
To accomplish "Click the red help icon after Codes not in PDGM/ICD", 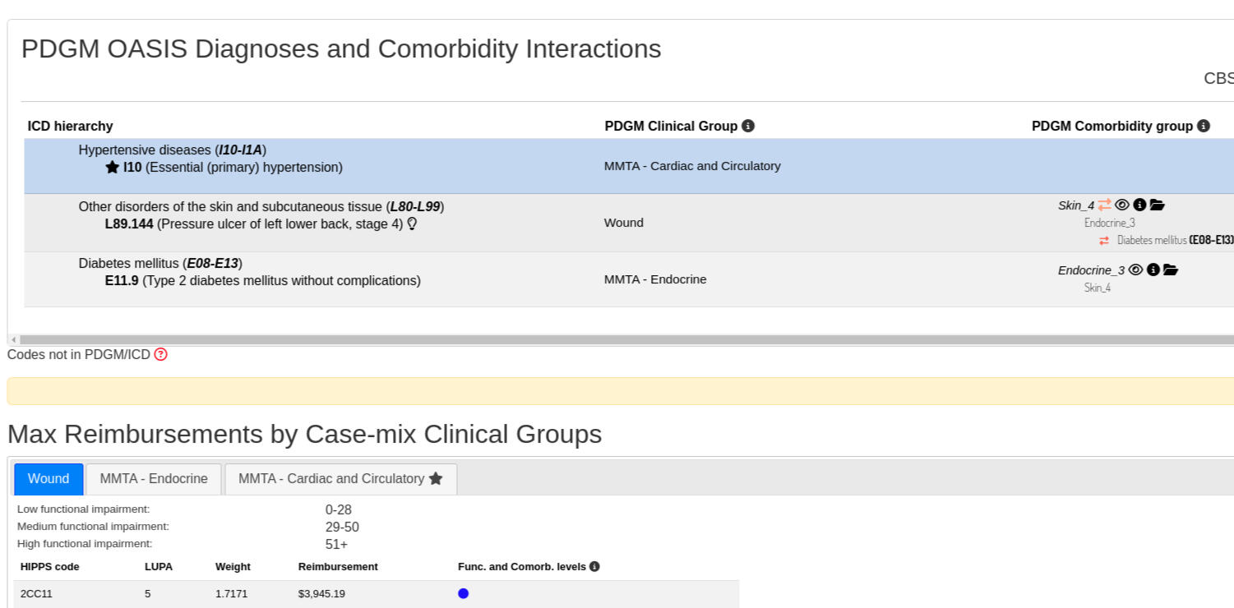I will click(161, 355).
